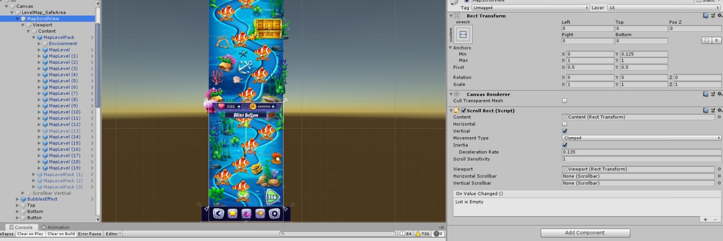The image size is (723, 241).
Task: Toggle the Scroll Rect component enabled checkbox
Action: tap(464, 111)
